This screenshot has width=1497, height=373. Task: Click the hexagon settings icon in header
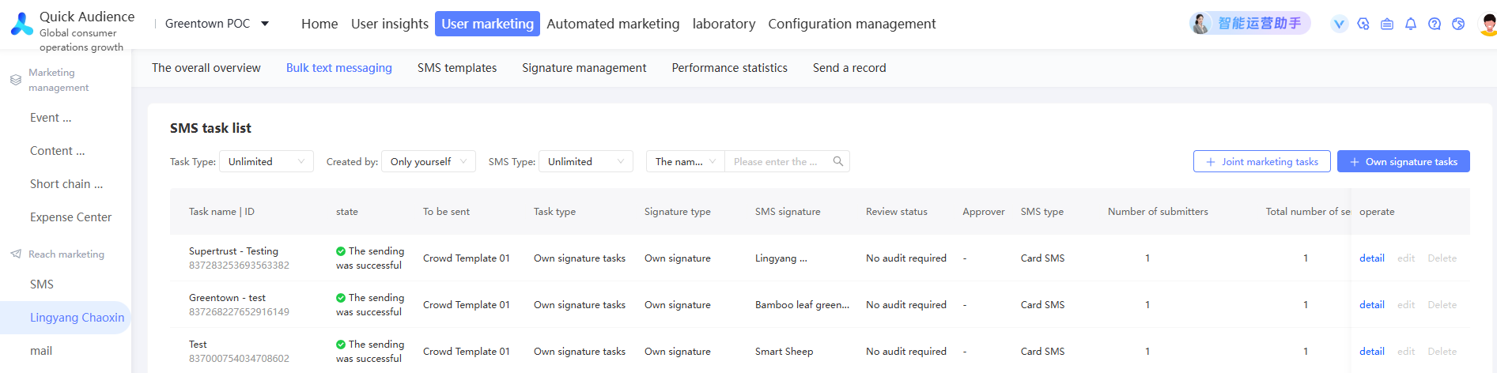[1363, 24]
